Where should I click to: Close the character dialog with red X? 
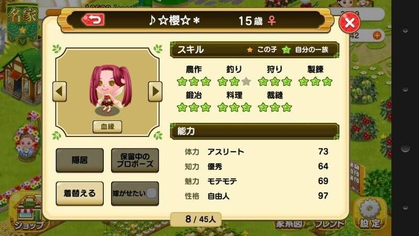click(349, 23)
